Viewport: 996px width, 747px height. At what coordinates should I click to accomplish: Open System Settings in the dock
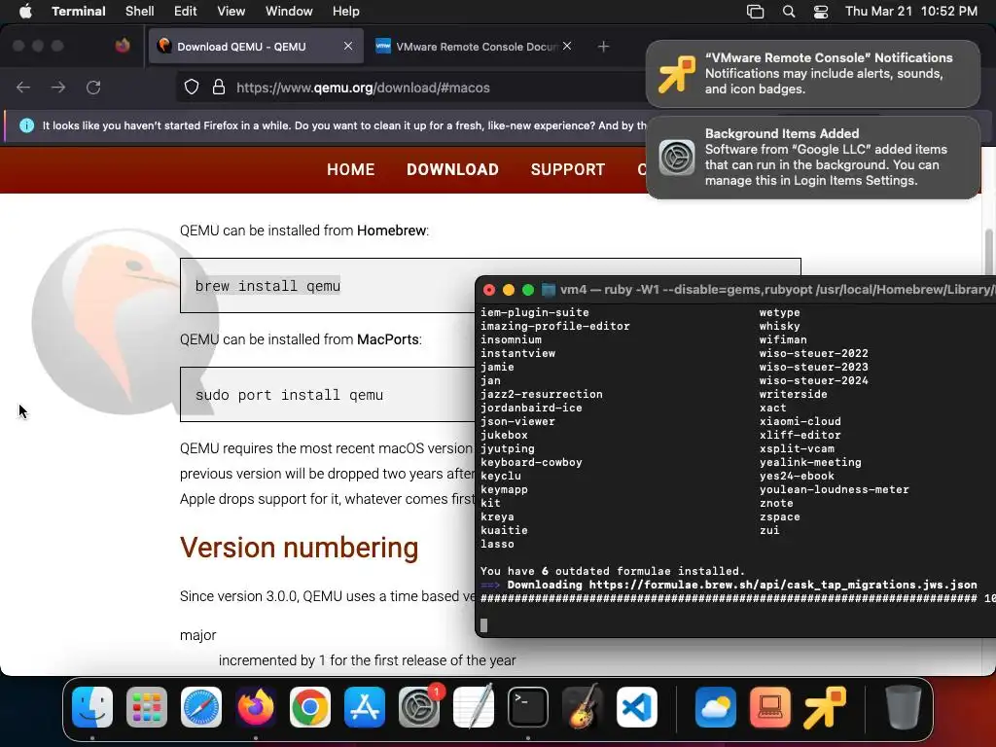(419, 707)
